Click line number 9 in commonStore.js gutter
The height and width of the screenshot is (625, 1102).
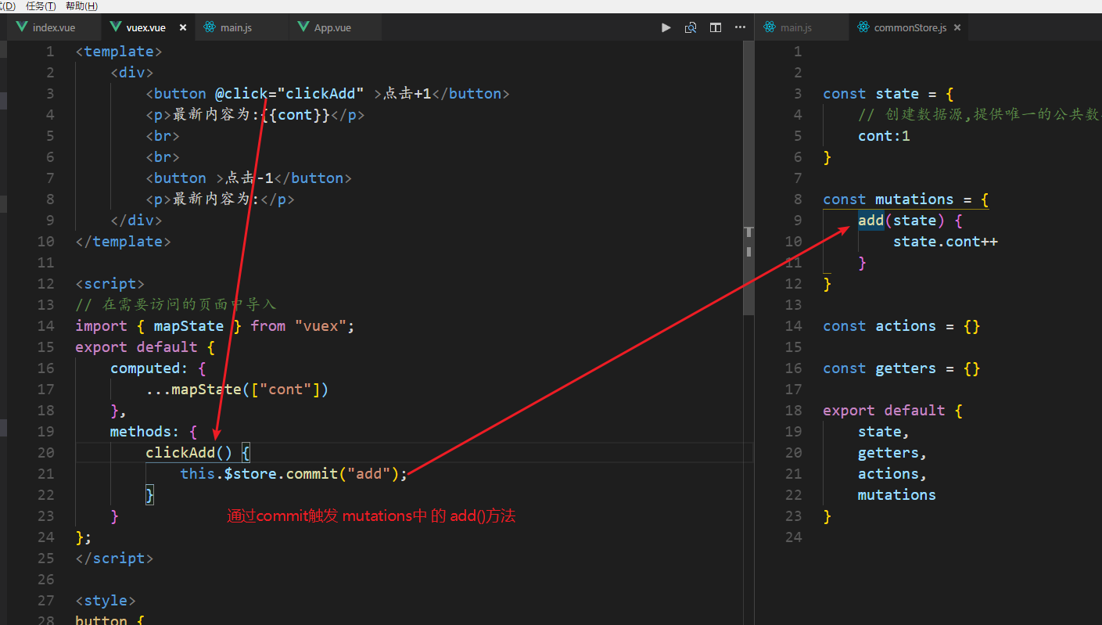point(798,221)
